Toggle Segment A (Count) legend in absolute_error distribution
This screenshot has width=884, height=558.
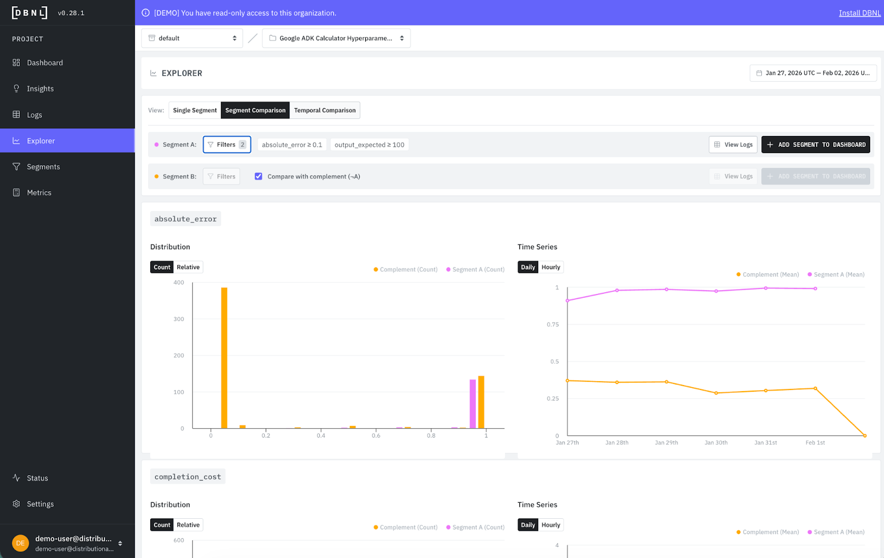pos(475,270)
